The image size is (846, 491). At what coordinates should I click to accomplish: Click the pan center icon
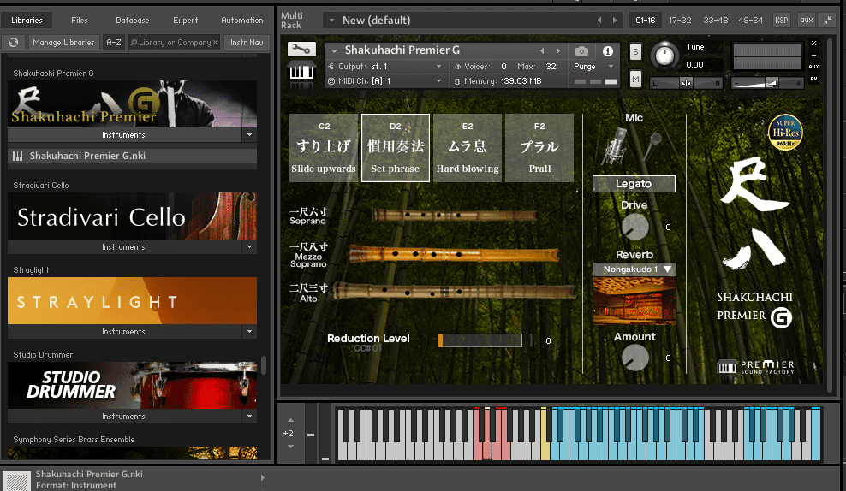(686, 83)
